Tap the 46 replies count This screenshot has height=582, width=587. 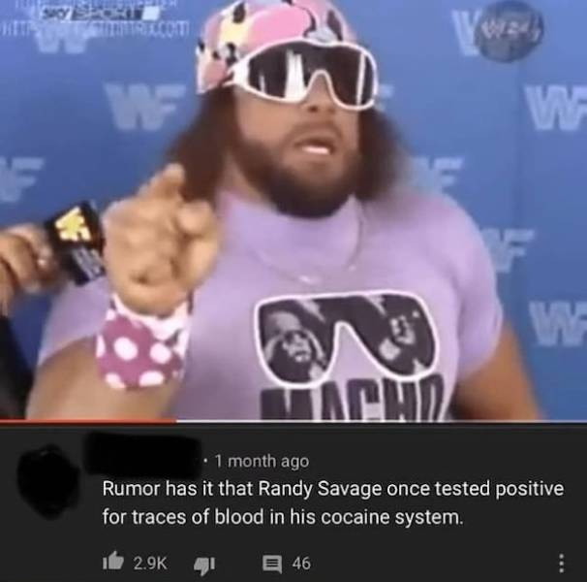tap(301, 564)
